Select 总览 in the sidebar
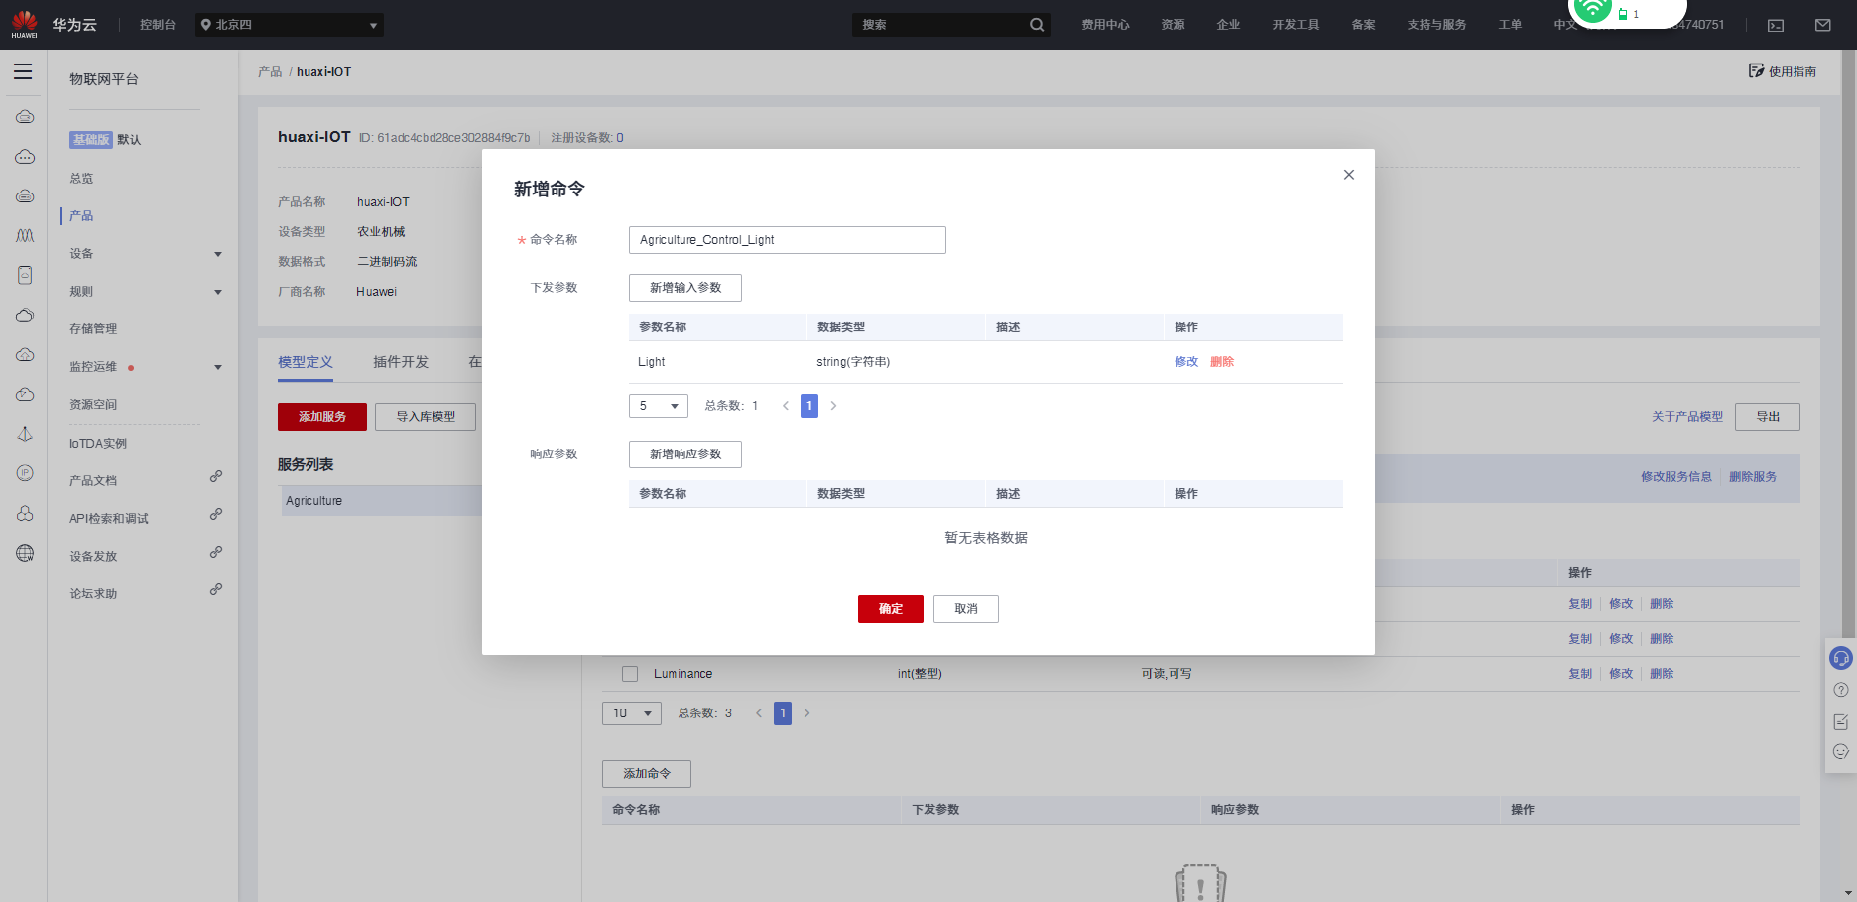 point(81,179)
